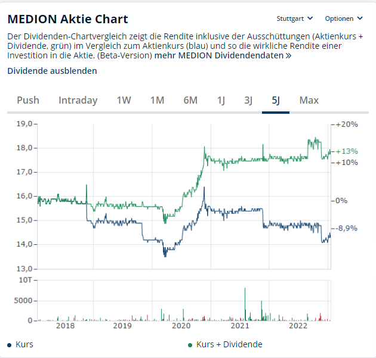Click the chevron arrow next to Stuttgart
The width and height of the screenshot is (376, 358).
310,18
